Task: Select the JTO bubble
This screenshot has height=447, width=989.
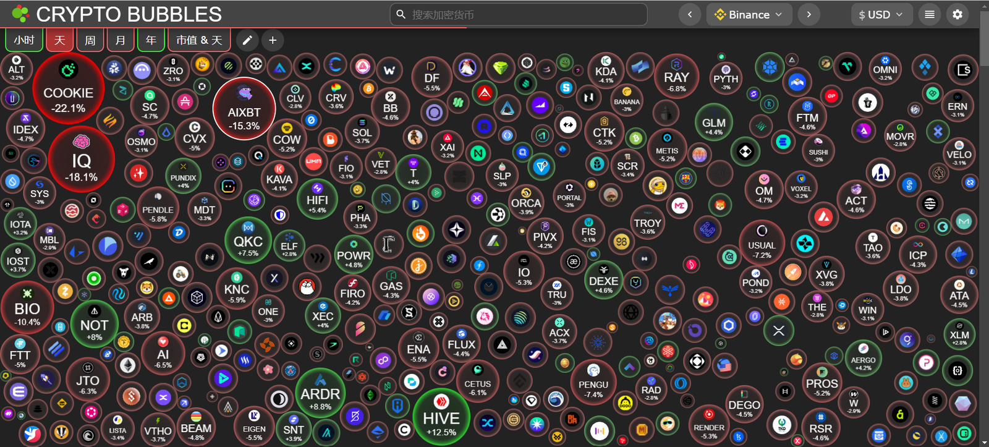Action: point(88,378)
